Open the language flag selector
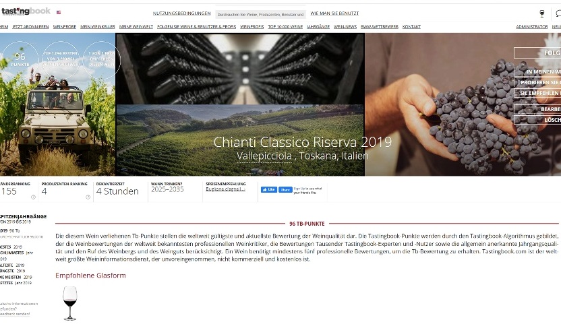The image size is (561, 324). point(59,12)
